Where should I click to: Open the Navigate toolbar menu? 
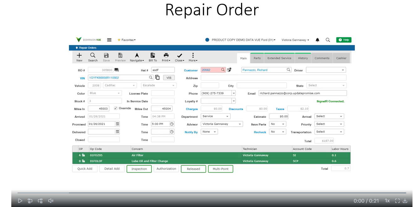click(x=137, y=57)
